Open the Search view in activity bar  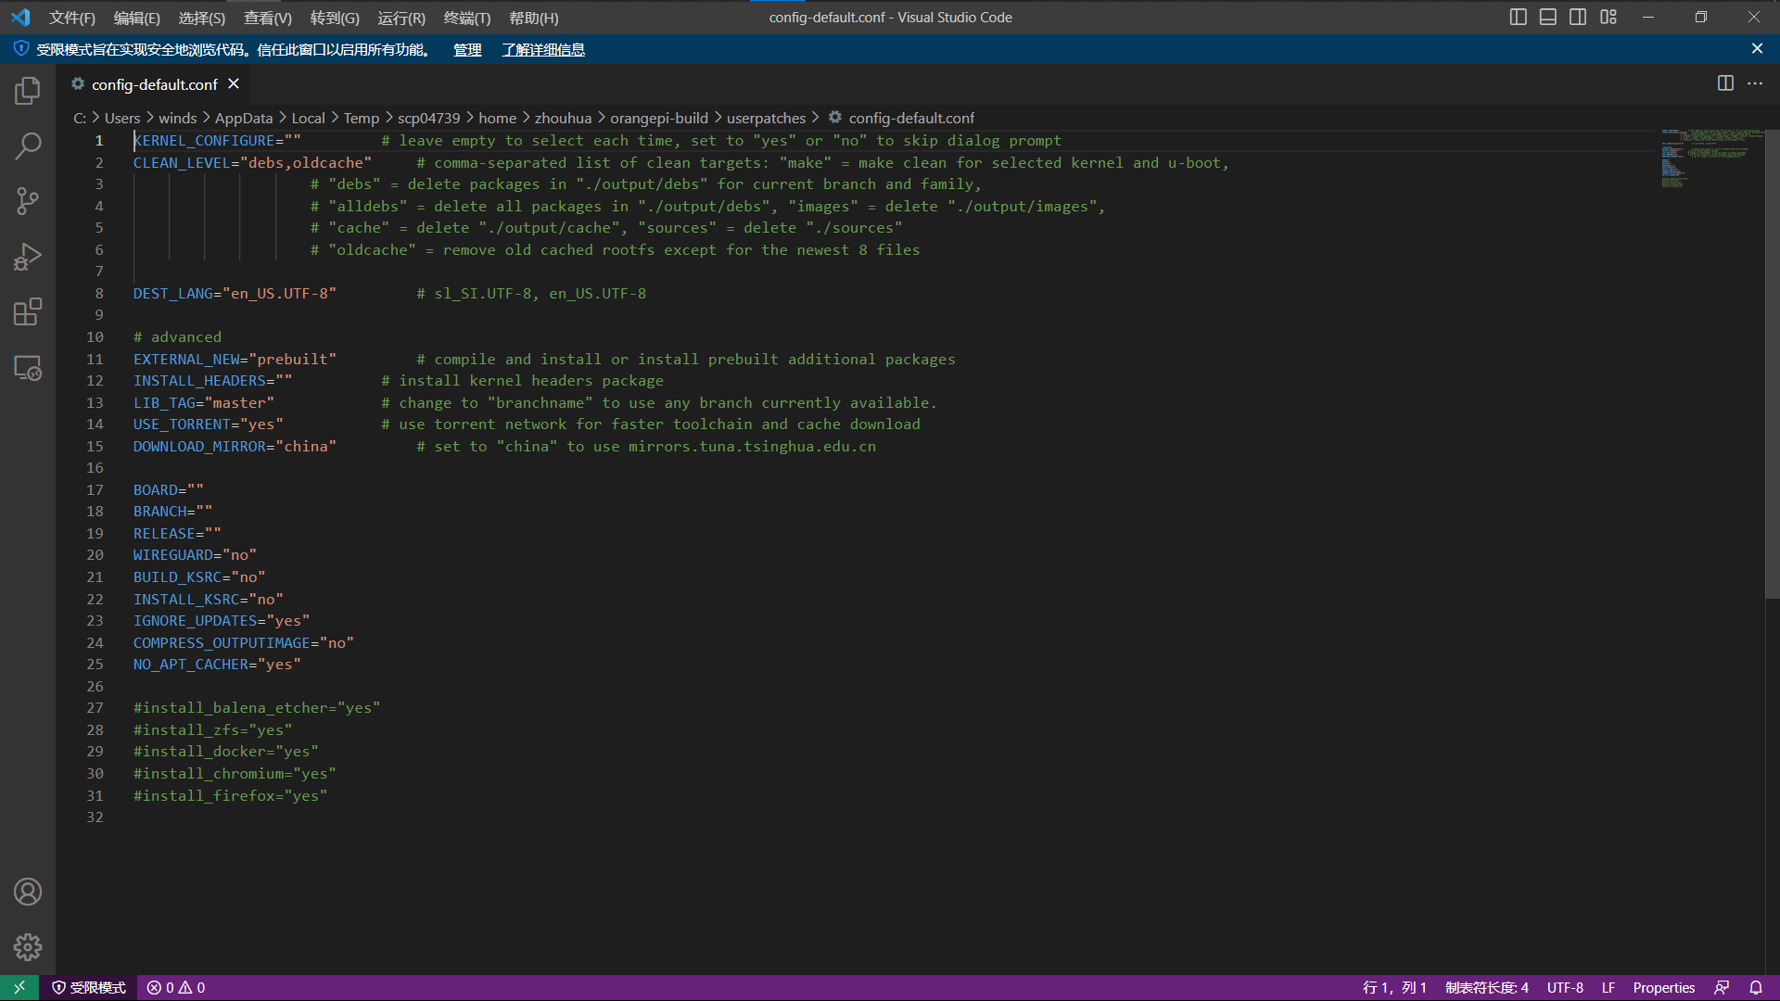(28, 146)
